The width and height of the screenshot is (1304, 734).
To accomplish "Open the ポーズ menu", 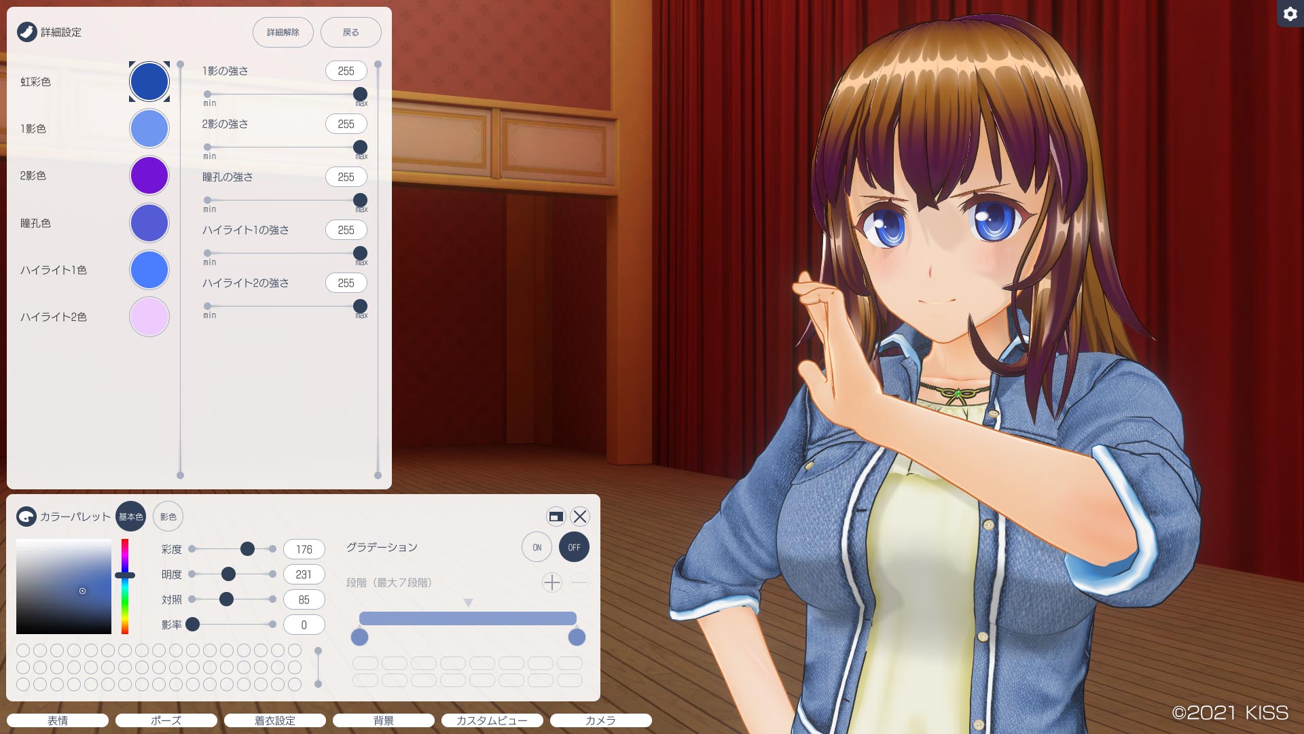I will click(x=166, y=720).
